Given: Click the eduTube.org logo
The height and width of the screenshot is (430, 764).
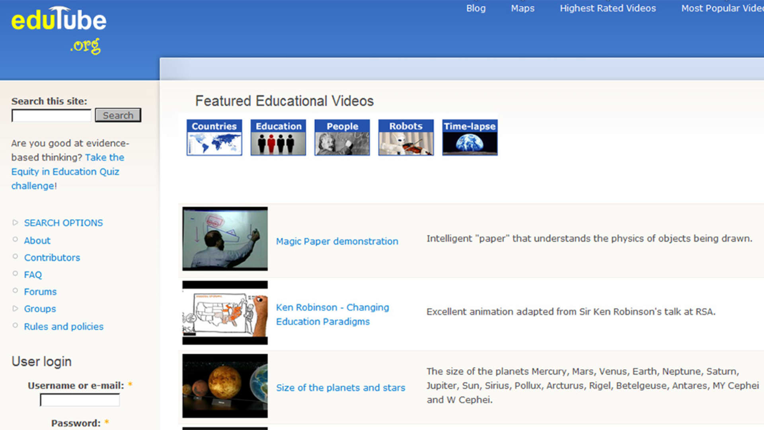Looking at the screenshot, I should [59, 30].
